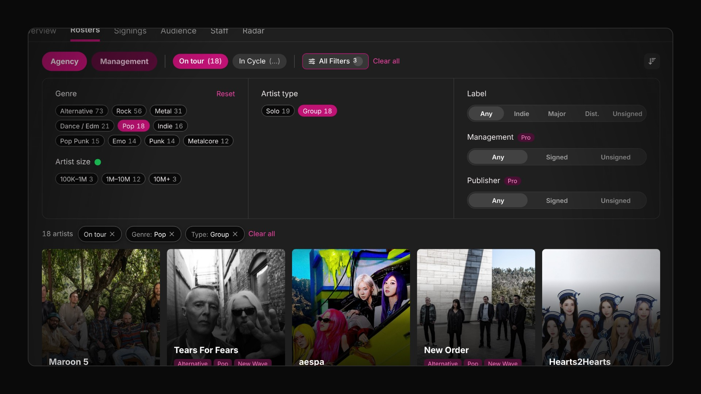Click Reset in the Genre section
Viewport: 701px width, 394px height.
coord(226,94)
